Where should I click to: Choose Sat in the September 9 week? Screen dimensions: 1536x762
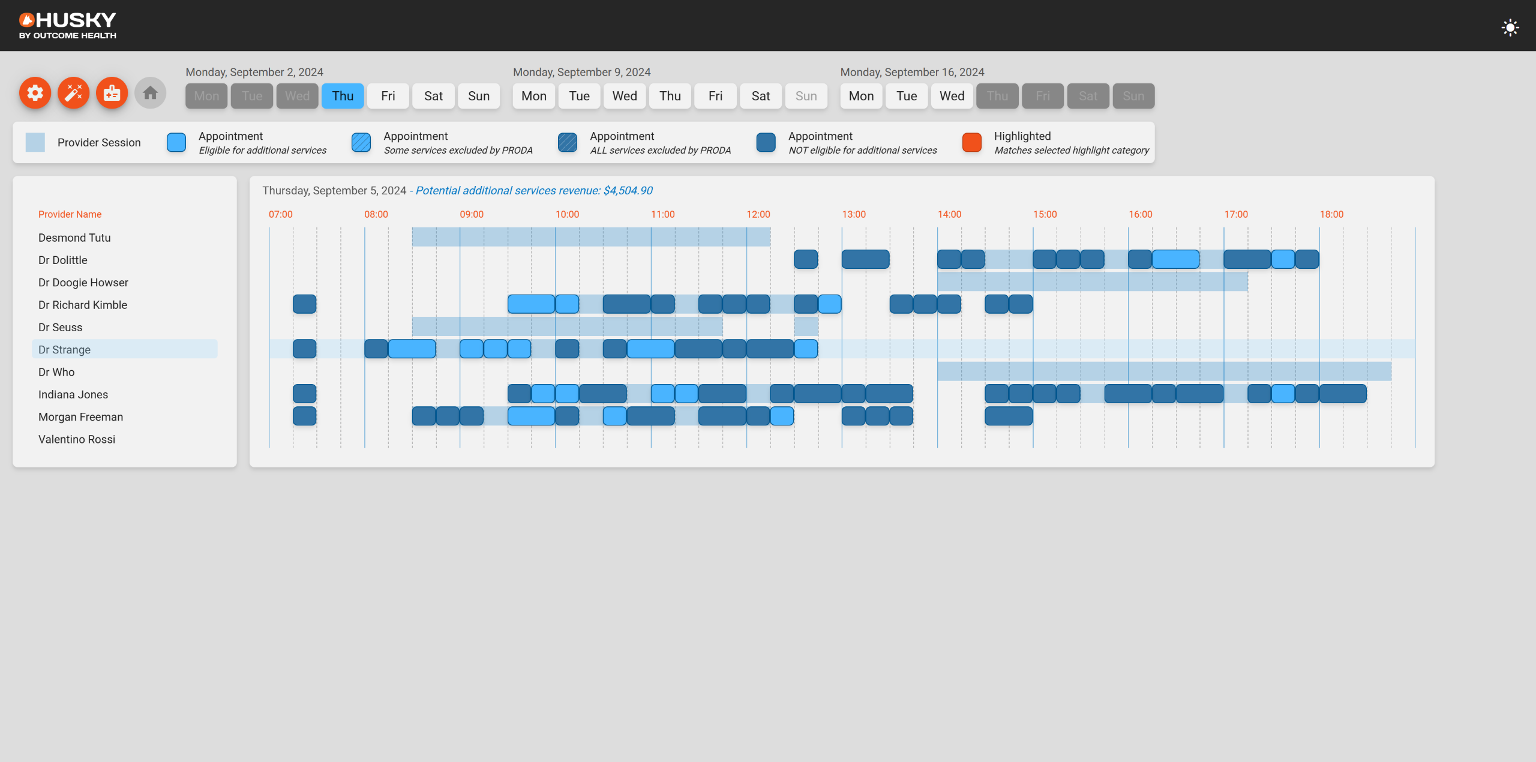click(761, 96)
